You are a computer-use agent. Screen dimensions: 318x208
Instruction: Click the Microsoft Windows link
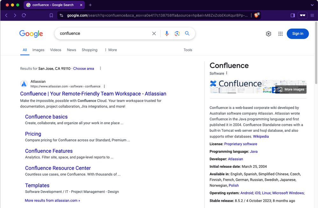click(x=288, y=193)
